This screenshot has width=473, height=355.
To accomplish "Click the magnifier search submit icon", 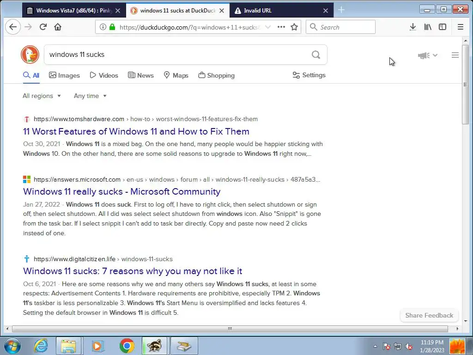I will 316,55.
